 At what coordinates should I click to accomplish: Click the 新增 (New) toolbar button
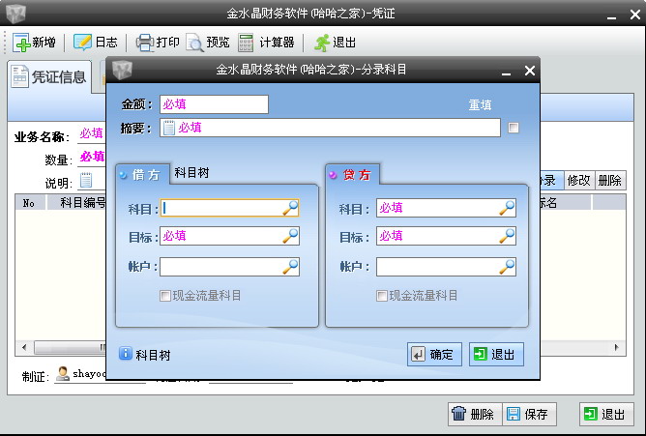[34, 43]
